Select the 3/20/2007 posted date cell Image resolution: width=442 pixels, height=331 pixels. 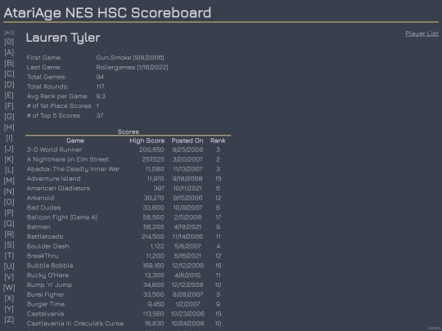187,159
